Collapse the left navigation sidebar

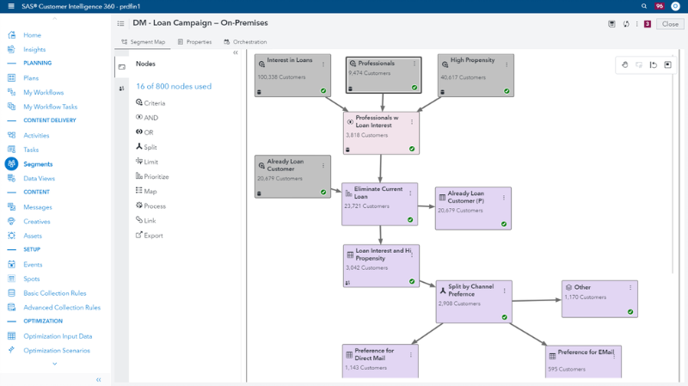click(x=98, y=379)
